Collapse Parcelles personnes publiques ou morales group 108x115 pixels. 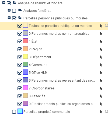[x=9, y=18]
